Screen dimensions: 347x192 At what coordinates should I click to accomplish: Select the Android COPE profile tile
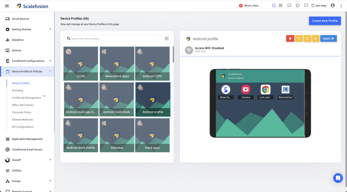[x=152, y=64]
